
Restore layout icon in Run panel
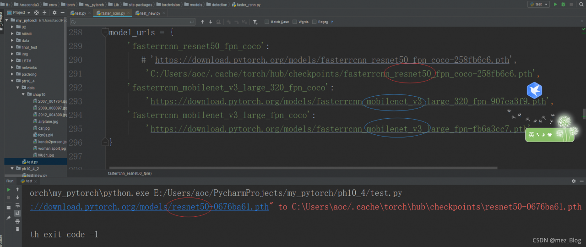click(8, 208)
